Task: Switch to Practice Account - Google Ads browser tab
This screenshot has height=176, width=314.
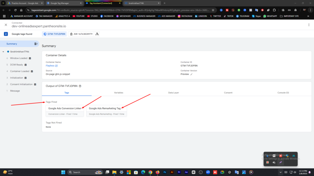Action: tap(25, 3)
